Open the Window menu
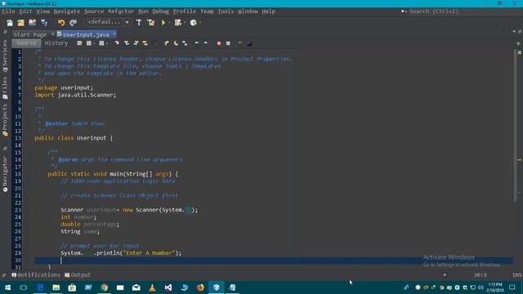The height and width of the screenshot is (294, 523). tap(248, 11)
